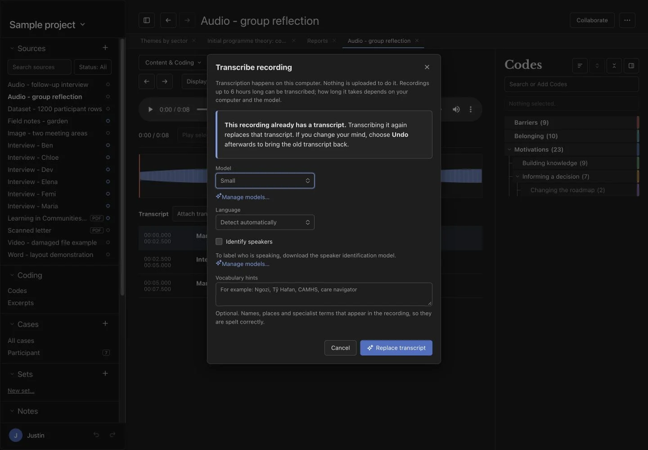The image size is (648, 450).
Task: Add a new set with plus icon
Action: tap(105, 373)
